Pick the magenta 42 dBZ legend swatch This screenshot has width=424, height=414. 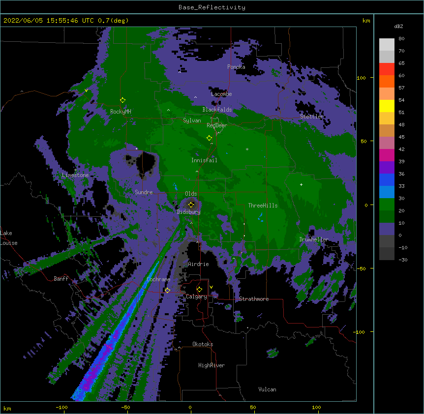[x=387, y=155]
